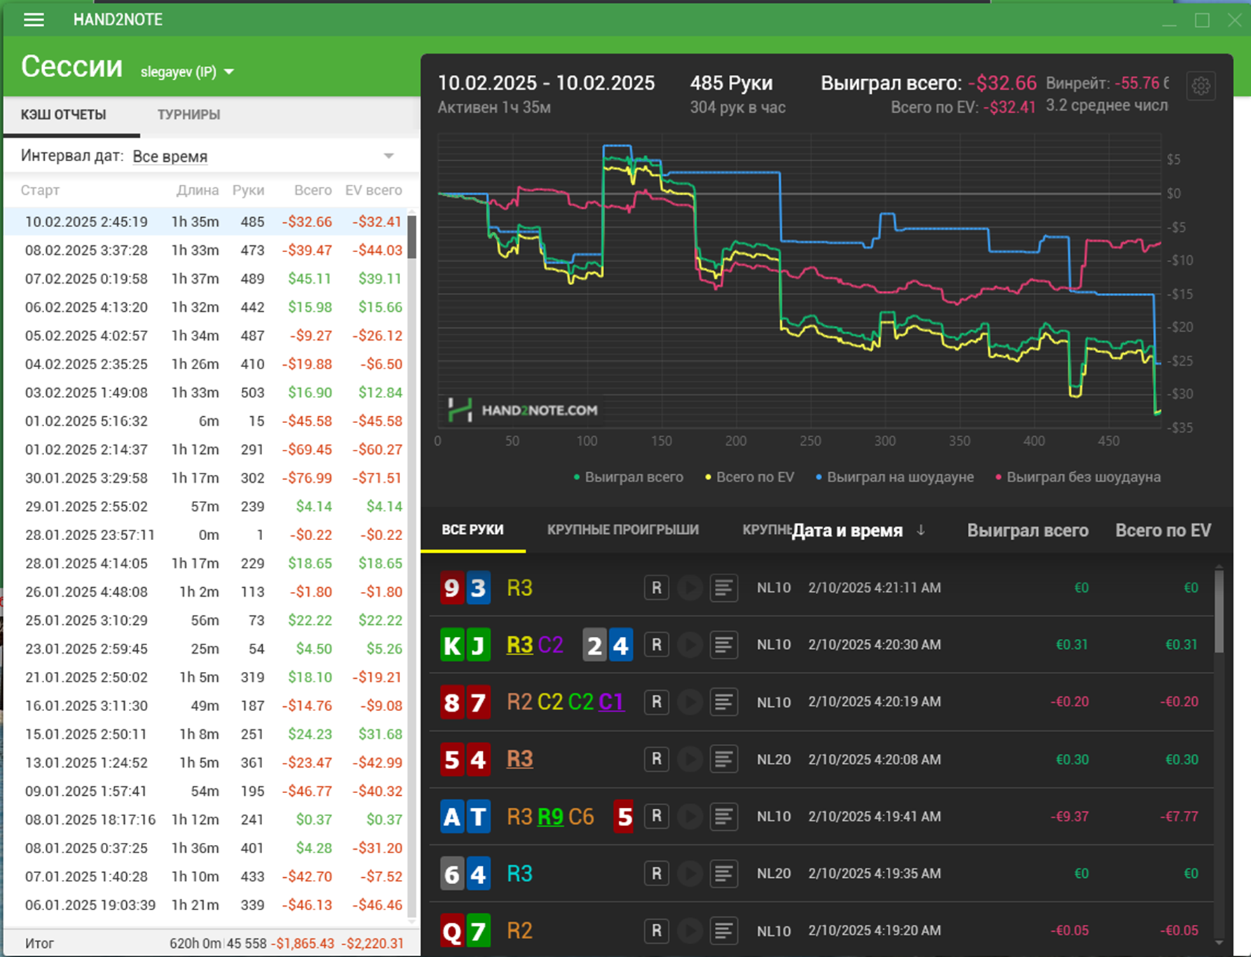Click R replayer button for 6 4 hand
Viewport: 1251px width, 957px height.
pos(657,874)
